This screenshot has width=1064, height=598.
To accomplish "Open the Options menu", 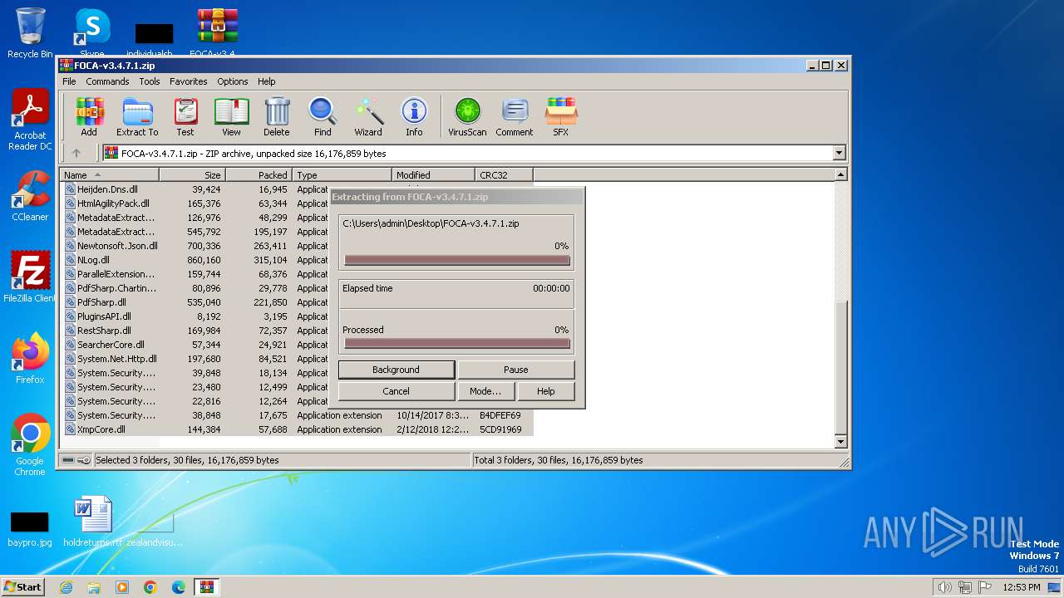I will coord(233,81).
